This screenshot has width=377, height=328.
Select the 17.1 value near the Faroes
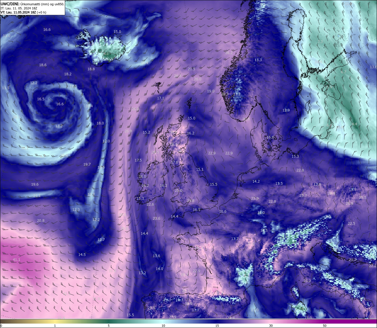(x=161, y=98)
